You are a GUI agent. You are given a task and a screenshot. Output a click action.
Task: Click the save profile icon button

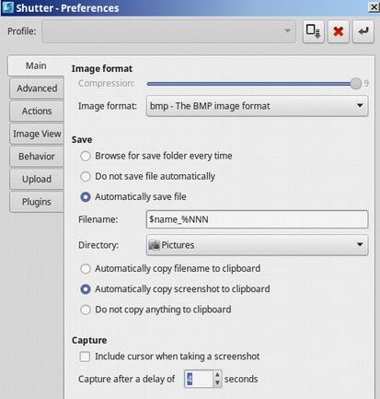313,31
